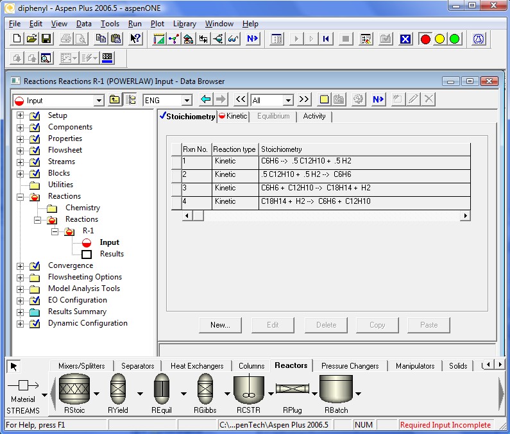Click the red circle status indicator in toolbar
Viewport: 510px width, 434px height.
[x=425, y=39]
